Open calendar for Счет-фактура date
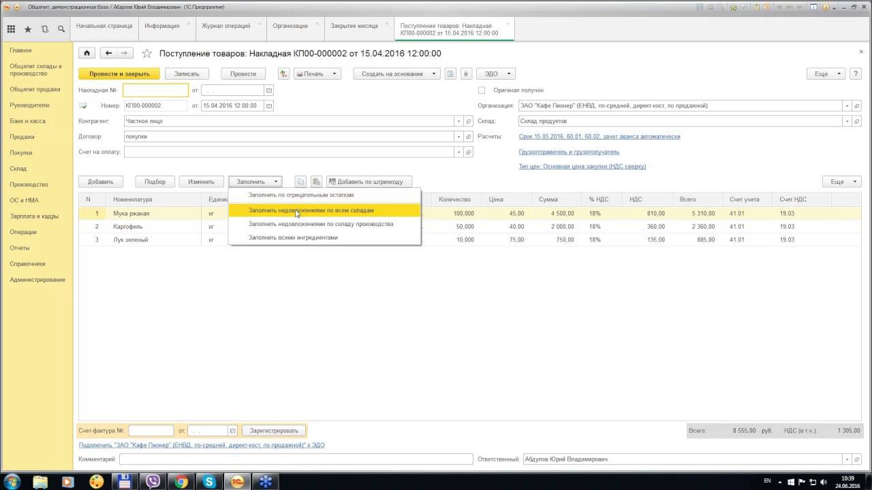 pyautogui.click(x=232, y=431)
